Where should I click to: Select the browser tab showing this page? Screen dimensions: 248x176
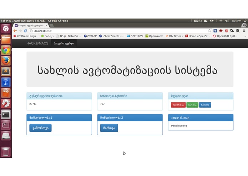coord(31,25)
